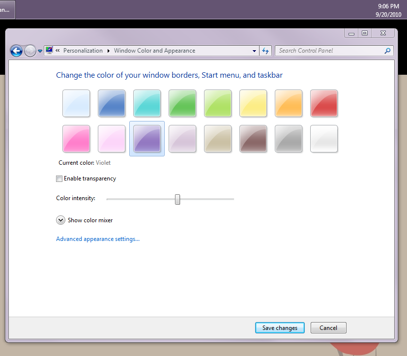Image resolution: width=407 pixels, height=356 pixels.
Task: Open the recent pages dropdown arrow
Action: tap(40, 51)
